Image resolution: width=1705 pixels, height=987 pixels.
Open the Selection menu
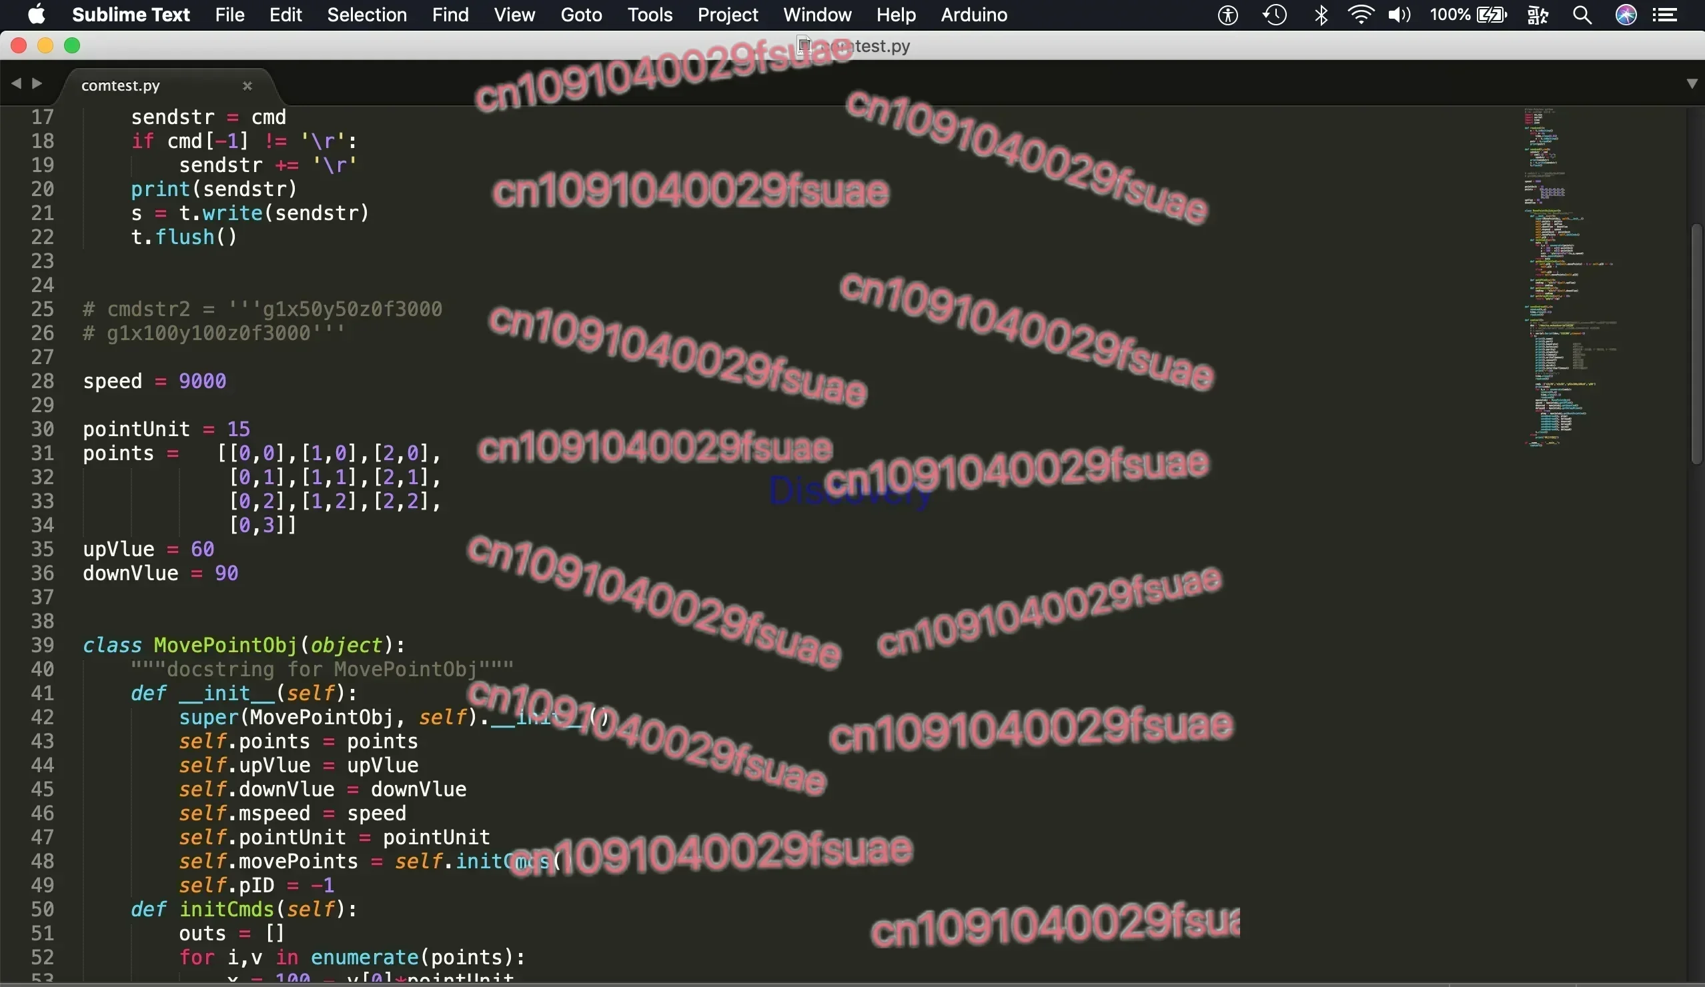(367, 14)
